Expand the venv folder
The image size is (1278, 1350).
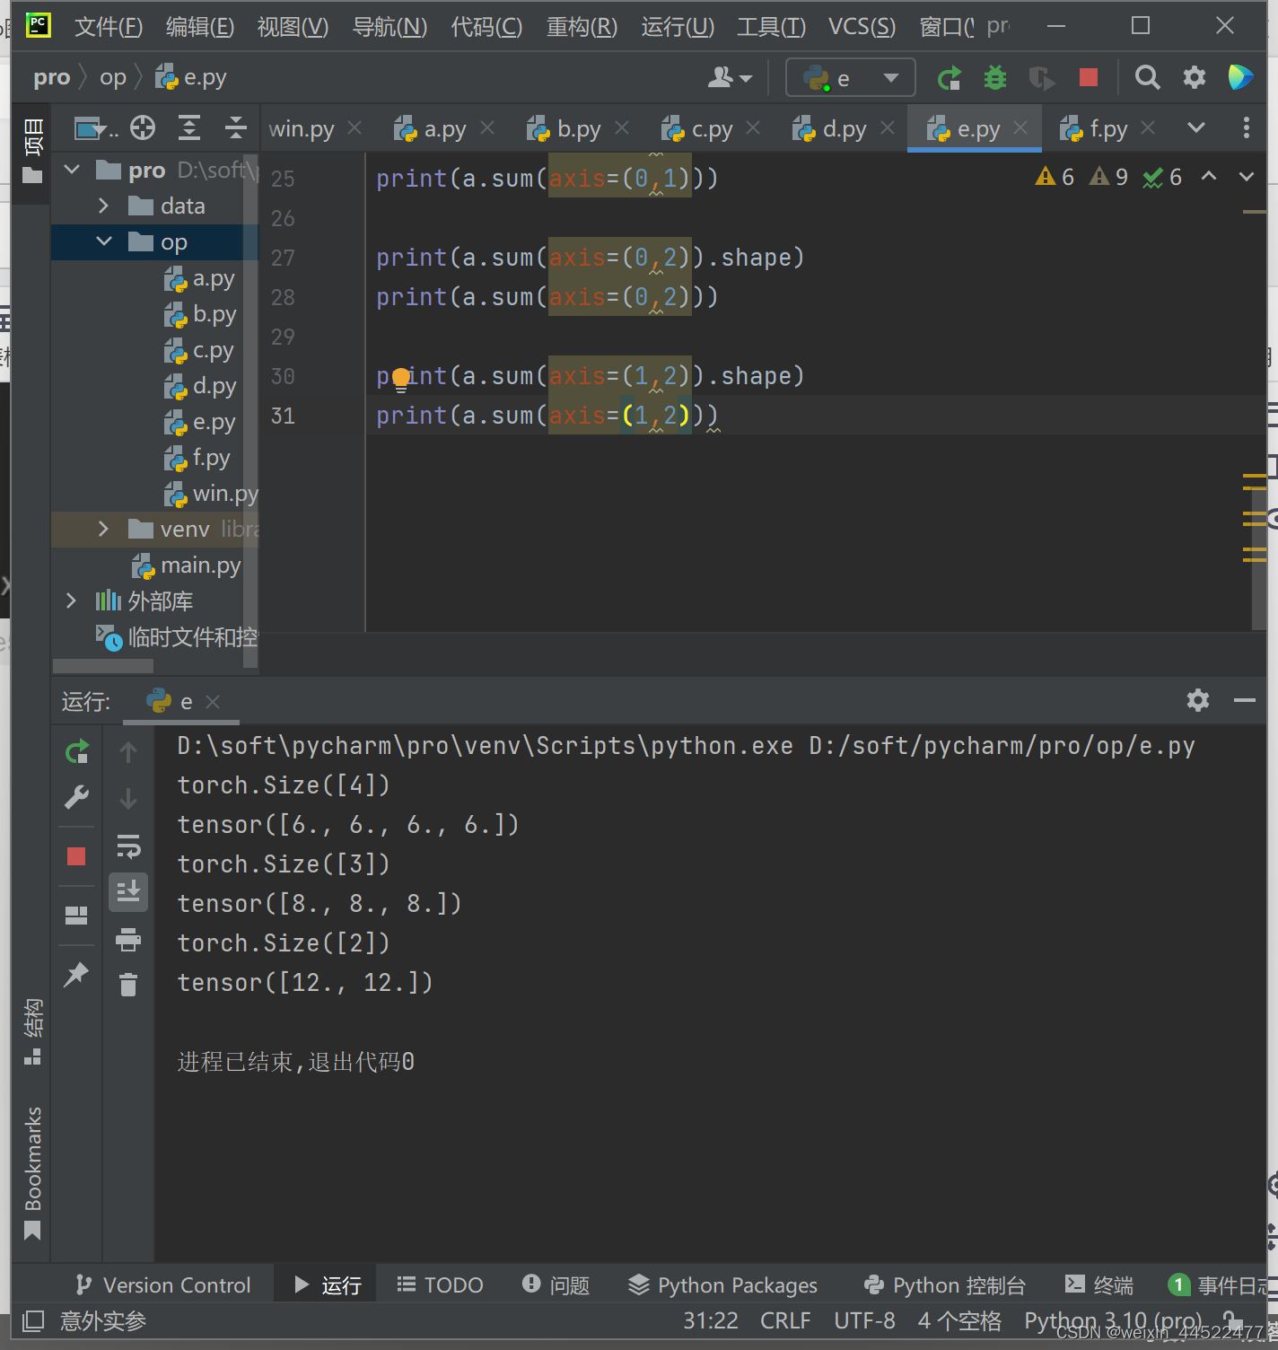[x=104, y=529]
